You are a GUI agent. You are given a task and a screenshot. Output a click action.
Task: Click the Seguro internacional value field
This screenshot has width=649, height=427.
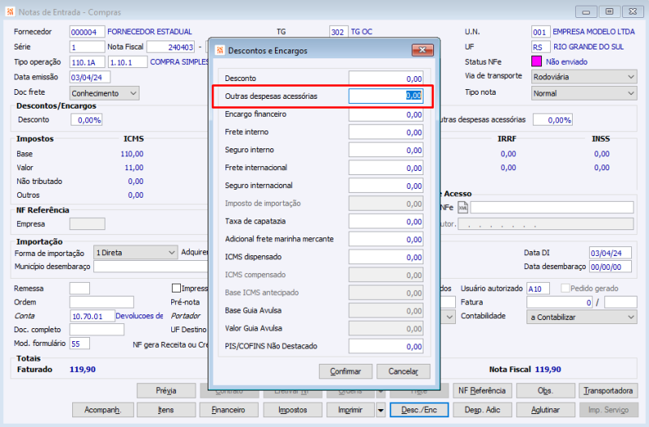[386, 186]
